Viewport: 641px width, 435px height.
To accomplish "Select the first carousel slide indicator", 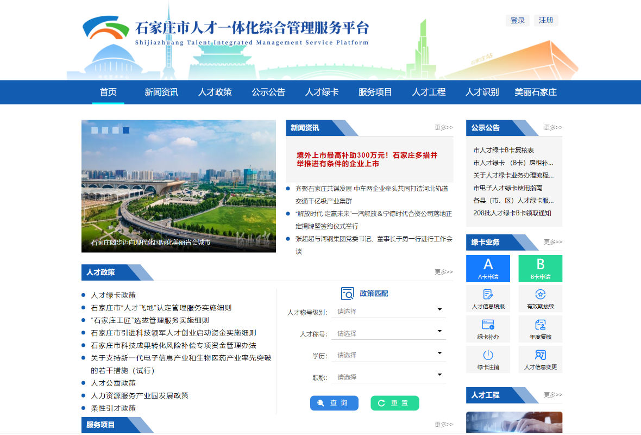I will point(95,130).
